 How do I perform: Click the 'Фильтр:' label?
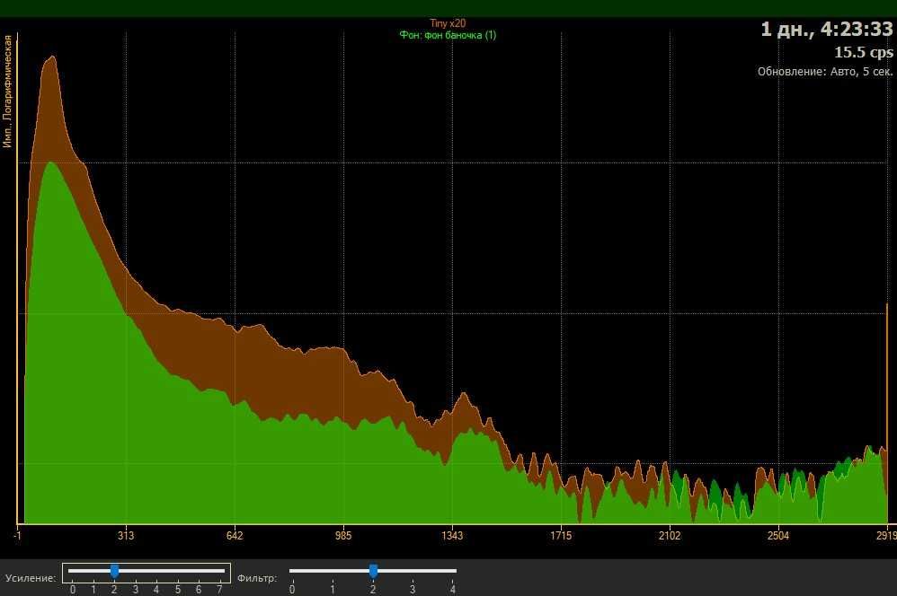[257, 578]
